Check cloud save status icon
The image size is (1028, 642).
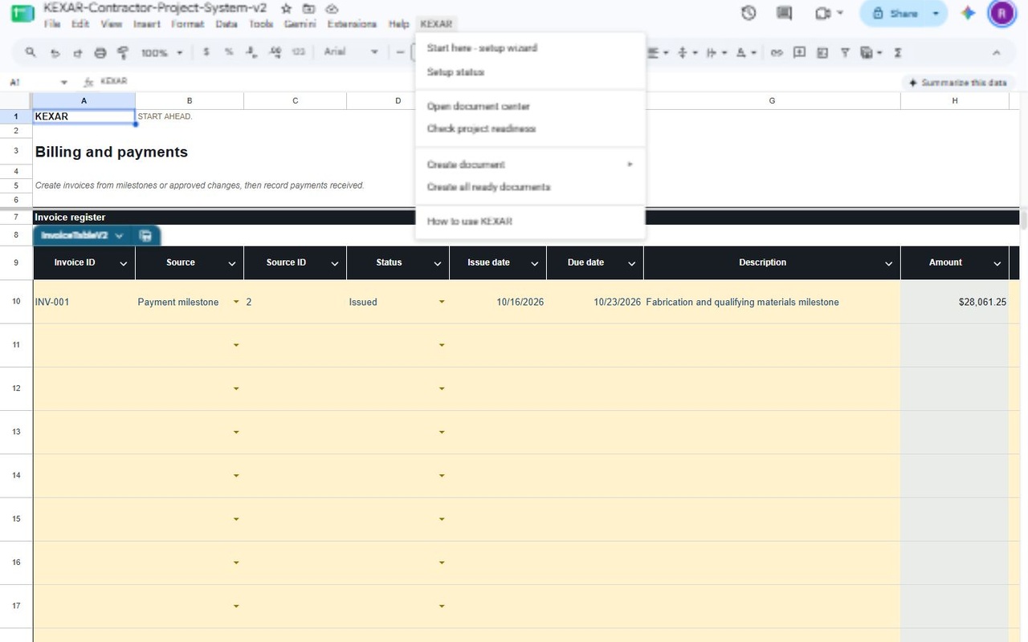(332, 8)
